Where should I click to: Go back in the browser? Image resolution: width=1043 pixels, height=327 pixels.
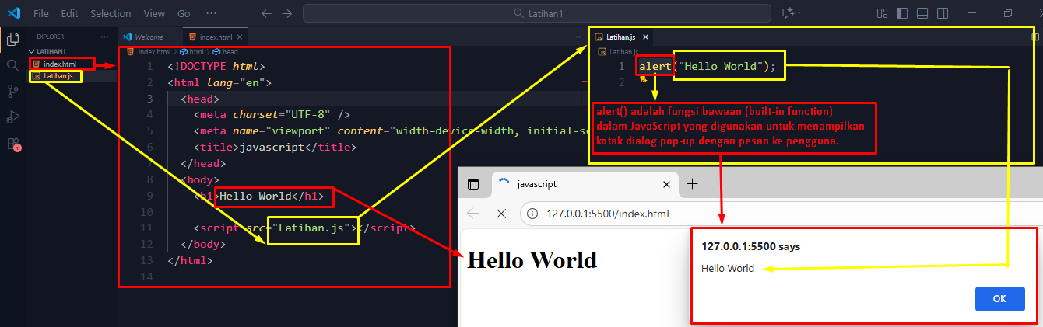[474, 214]
